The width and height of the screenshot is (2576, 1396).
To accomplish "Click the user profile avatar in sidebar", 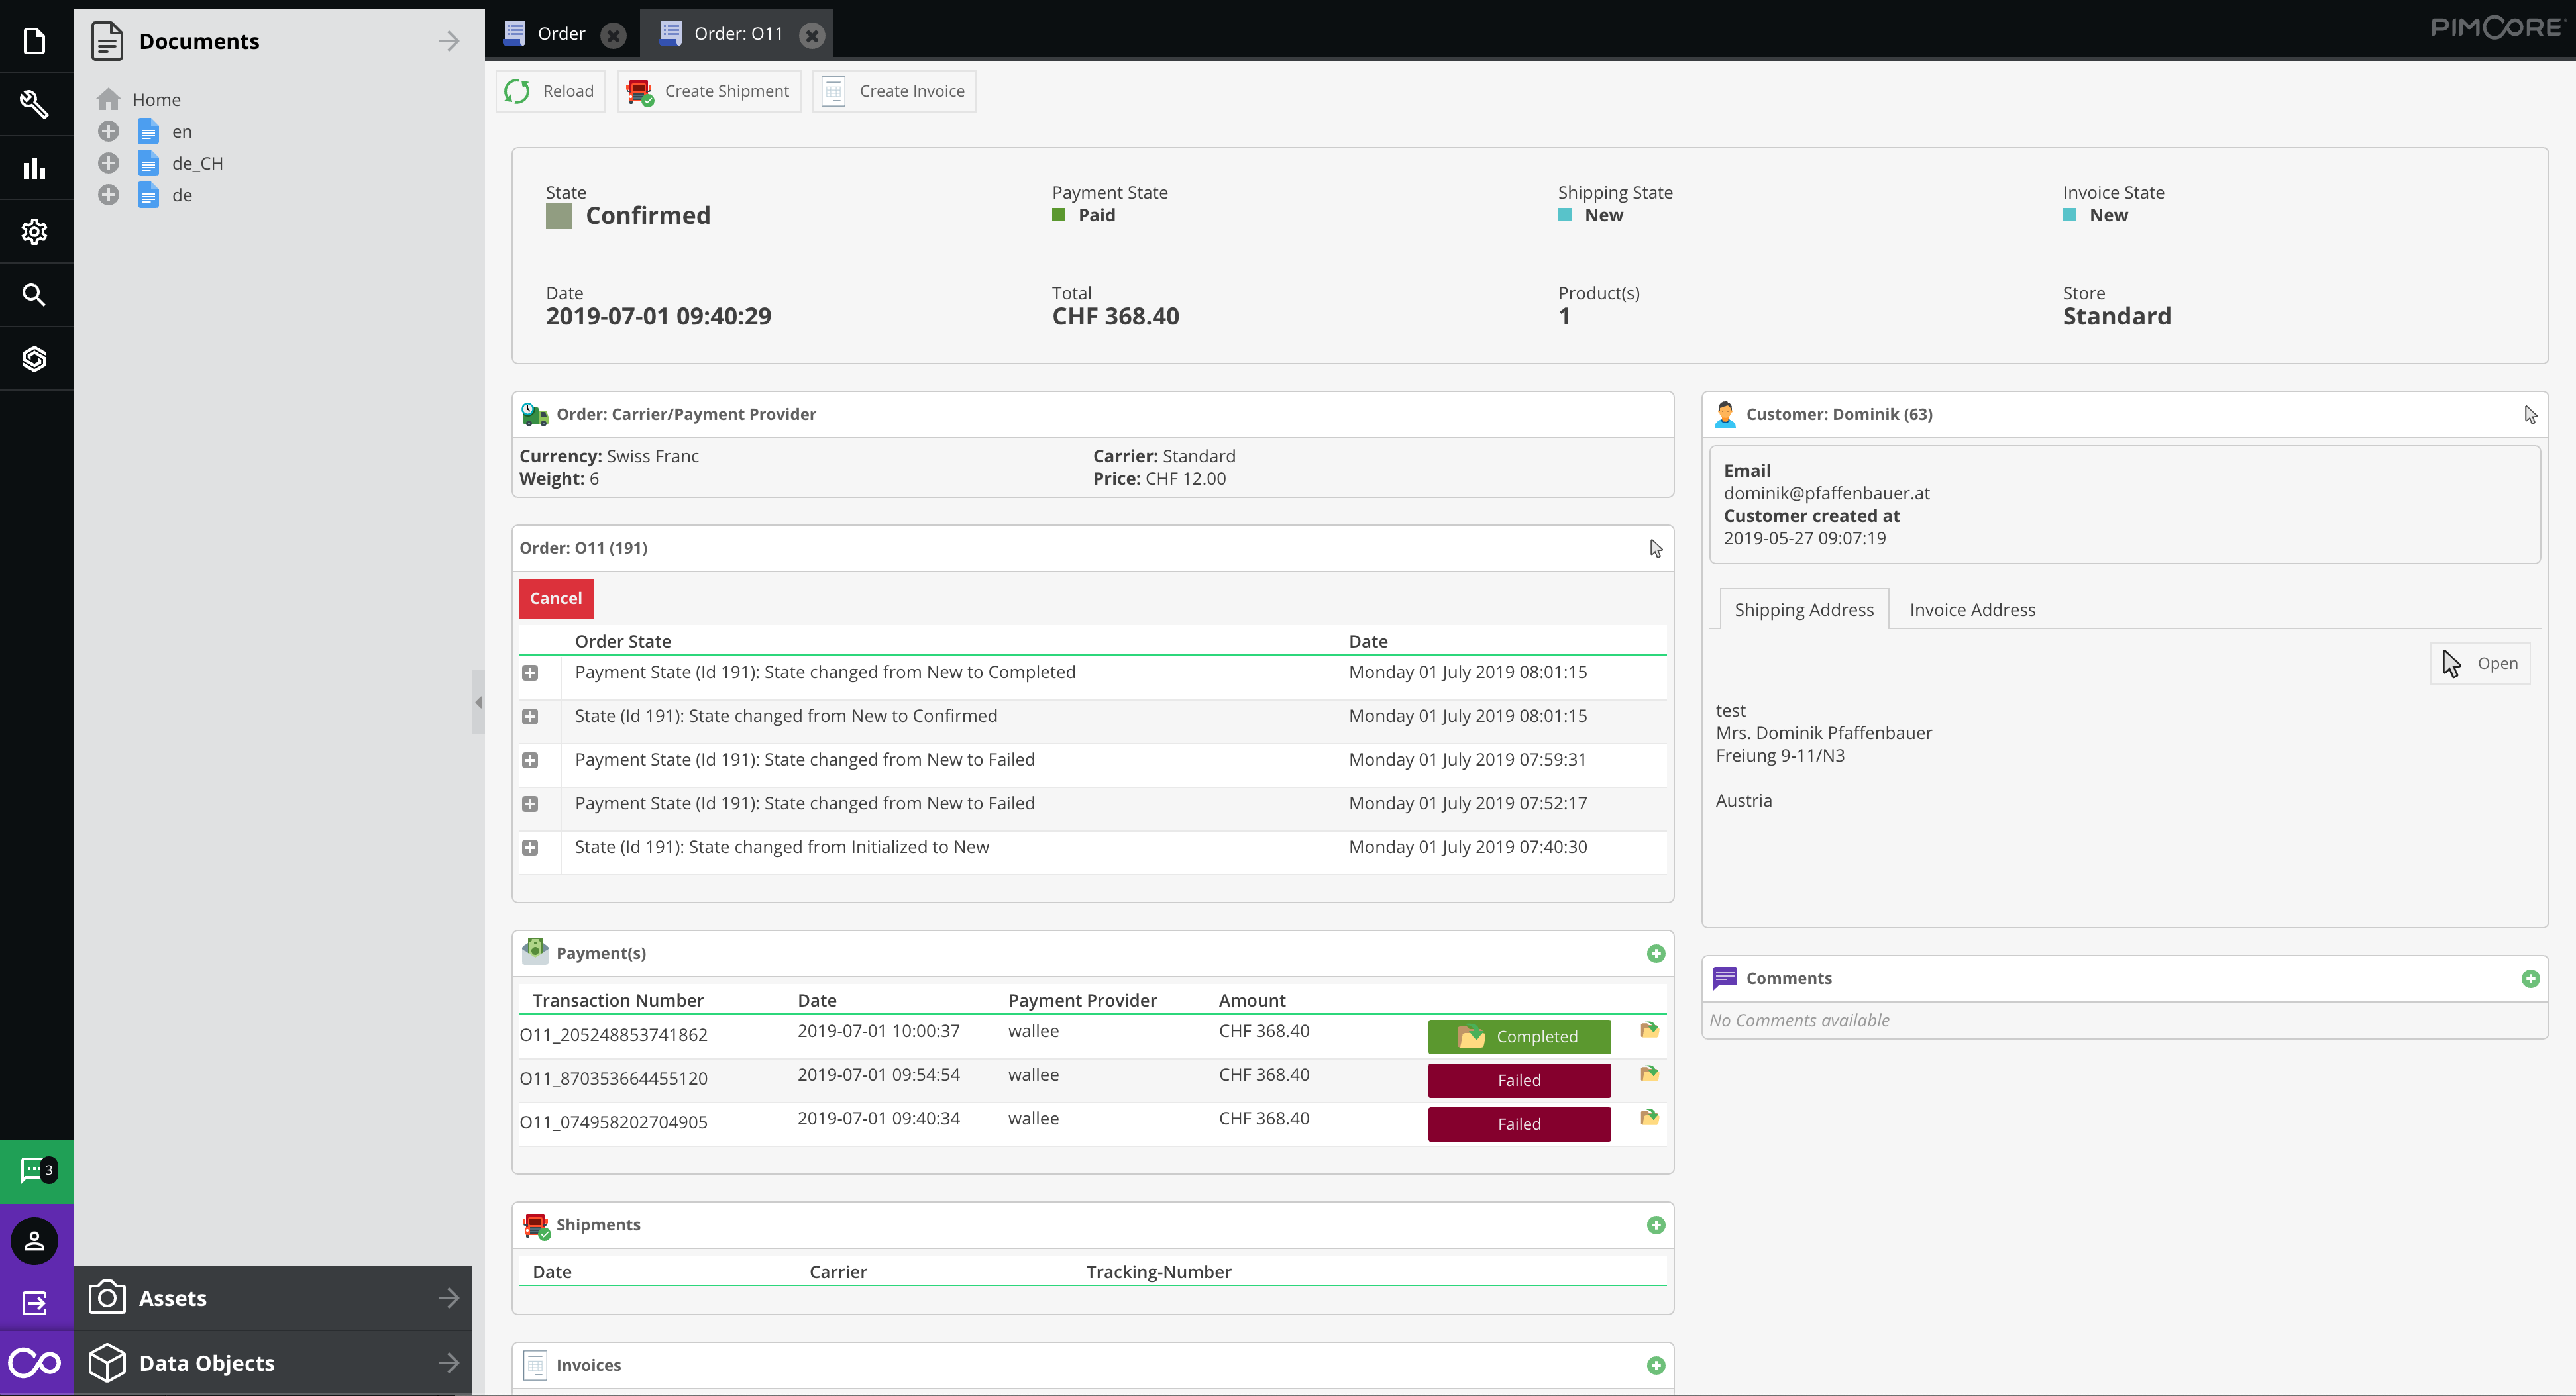I will (x=34, y=1240).
